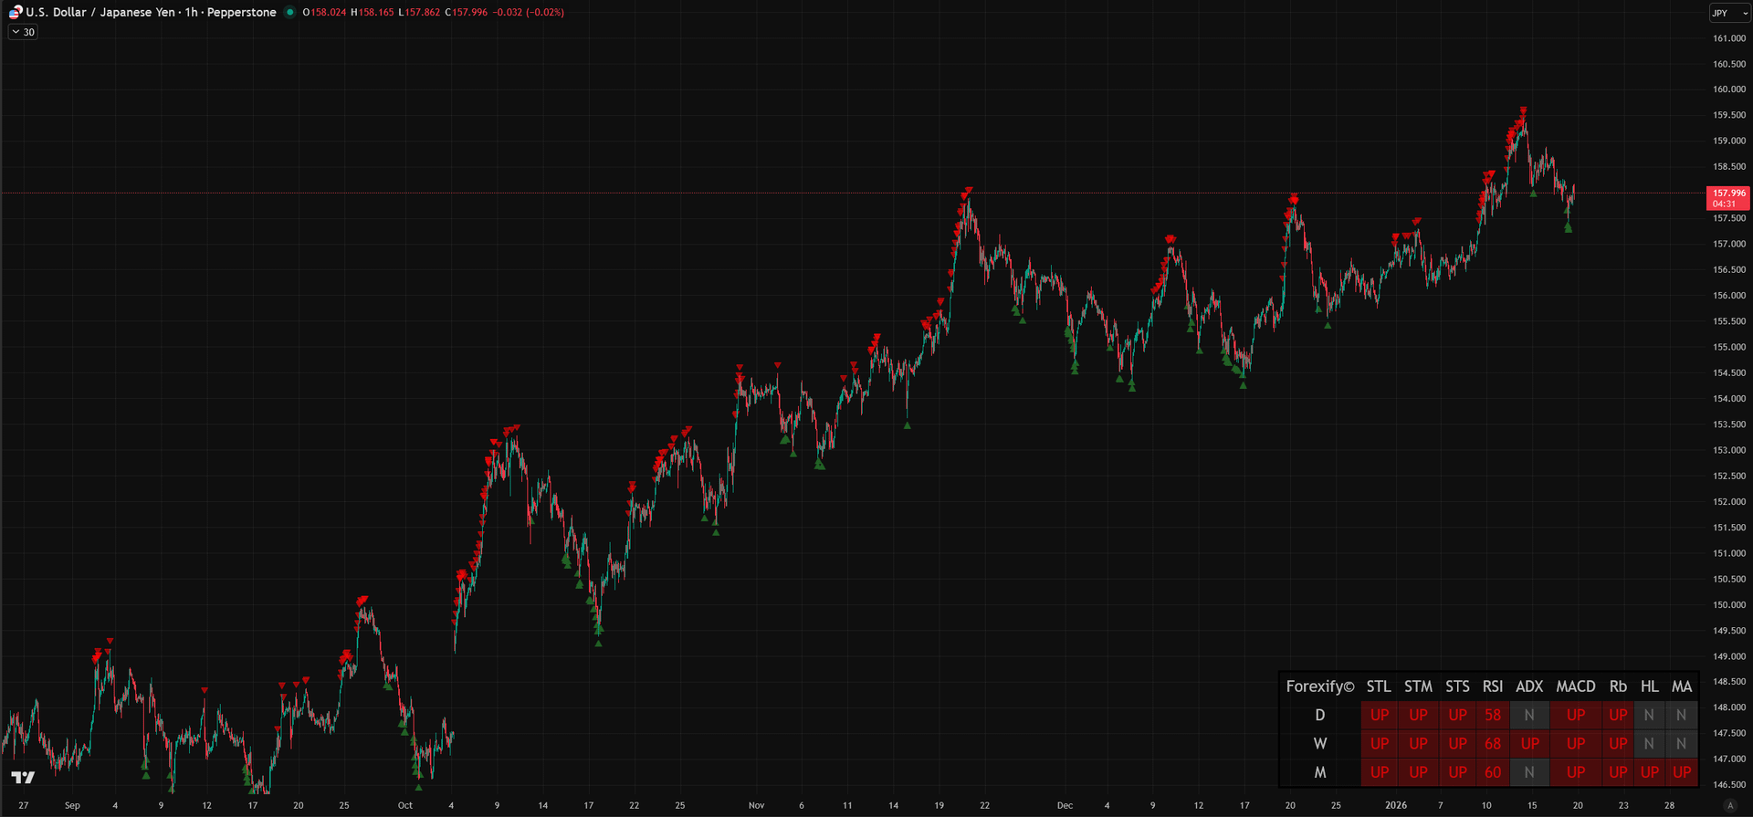Click the closing price value C157.996

pos(467,12)
